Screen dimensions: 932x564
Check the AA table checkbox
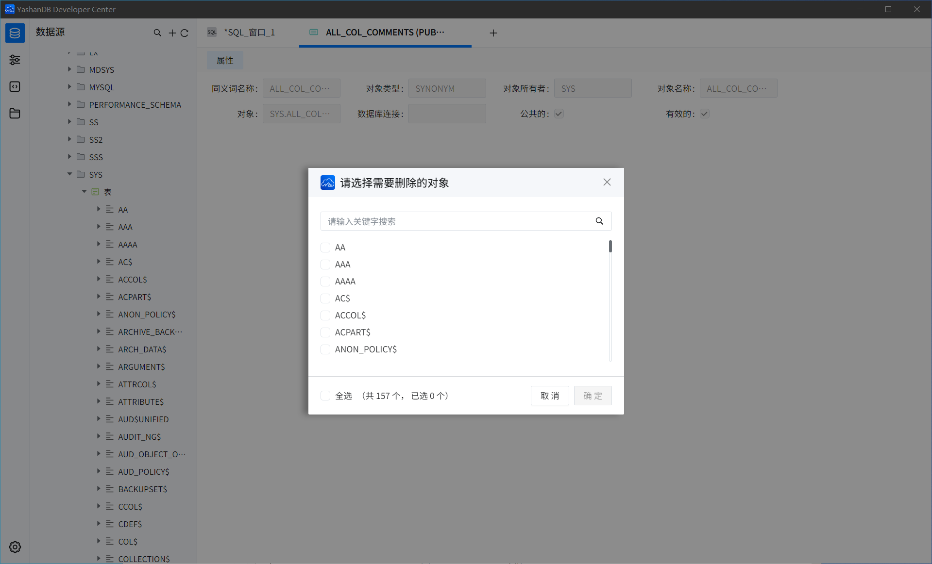(x=325, y=248)
